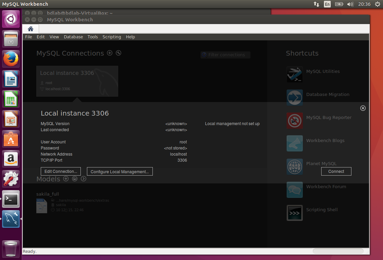Click Edit Connection... button

click(x=61, y=172)
